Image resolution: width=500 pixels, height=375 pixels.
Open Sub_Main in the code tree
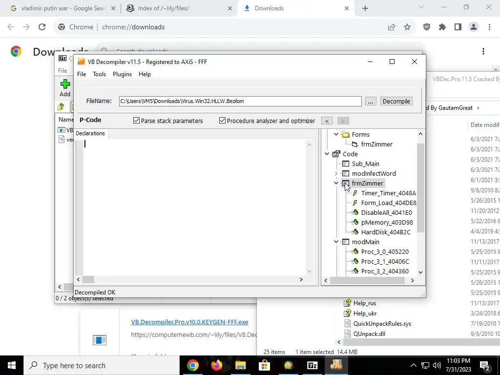coord(365,164)
